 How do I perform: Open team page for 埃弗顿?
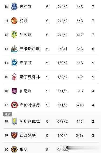(26, 7)
